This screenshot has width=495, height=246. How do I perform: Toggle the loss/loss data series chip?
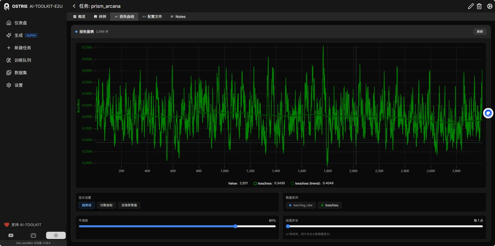330,205
